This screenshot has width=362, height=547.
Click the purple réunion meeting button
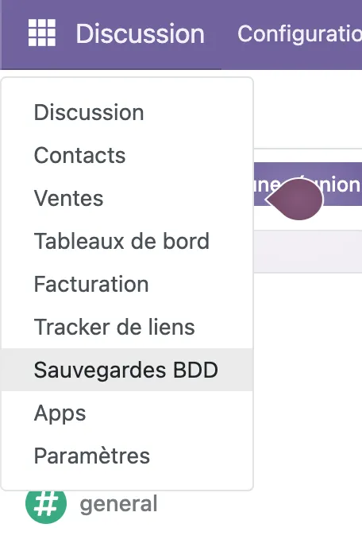(x=308, y=184)
